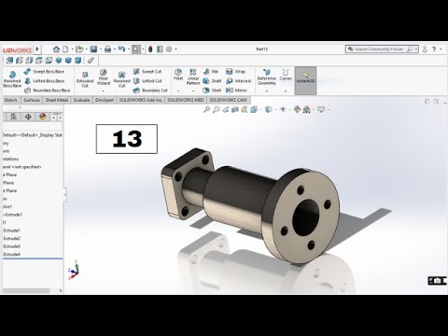The image size is (448, 336).
Task: Select the Rib tool
Action: coord(211,72)
